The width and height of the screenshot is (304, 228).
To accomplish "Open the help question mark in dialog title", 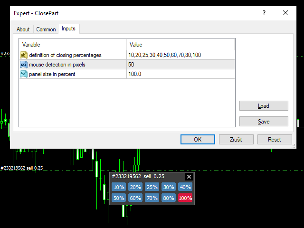I will [264, 13].
